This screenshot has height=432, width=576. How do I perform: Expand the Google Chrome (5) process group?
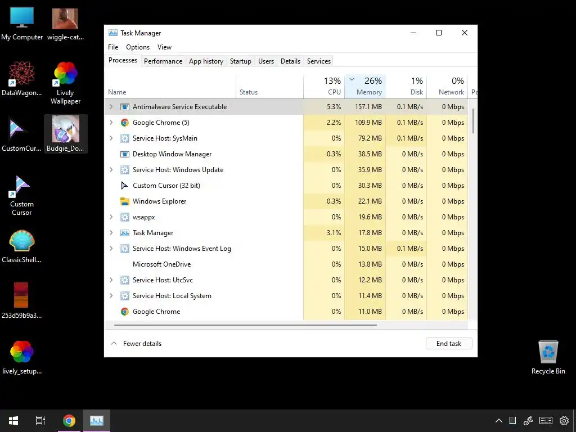tap(111, 123)
